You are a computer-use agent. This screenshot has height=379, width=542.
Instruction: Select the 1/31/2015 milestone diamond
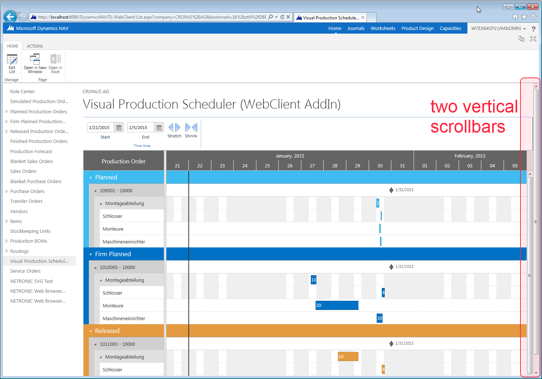pyautogui.click(x=391, y=190)
